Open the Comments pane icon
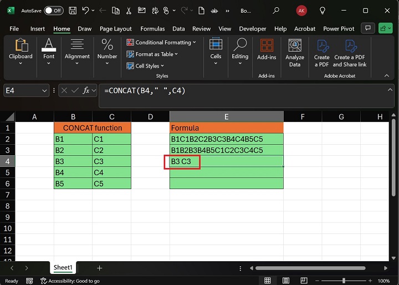Viewport: 399px width, 285px height. pos(367,28)
